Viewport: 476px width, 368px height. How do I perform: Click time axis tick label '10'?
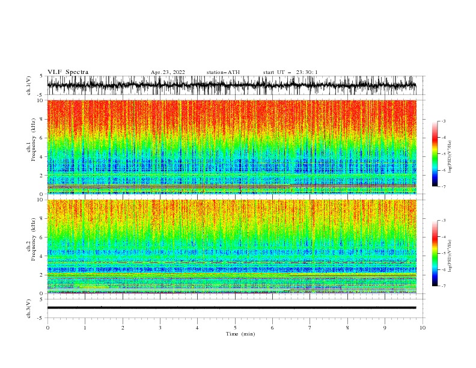(423, 328)
